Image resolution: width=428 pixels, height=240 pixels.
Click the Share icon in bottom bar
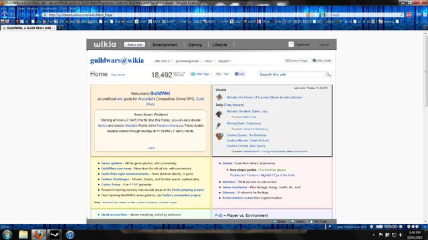(275, 221)
